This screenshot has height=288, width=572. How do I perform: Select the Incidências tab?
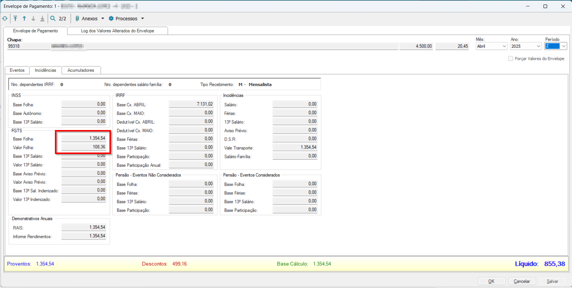[45, 70]
